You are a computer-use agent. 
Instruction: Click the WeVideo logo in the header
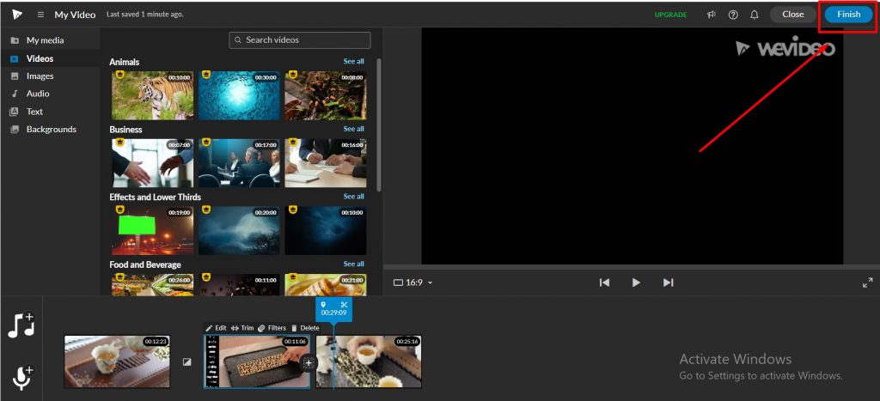point(17,15)
